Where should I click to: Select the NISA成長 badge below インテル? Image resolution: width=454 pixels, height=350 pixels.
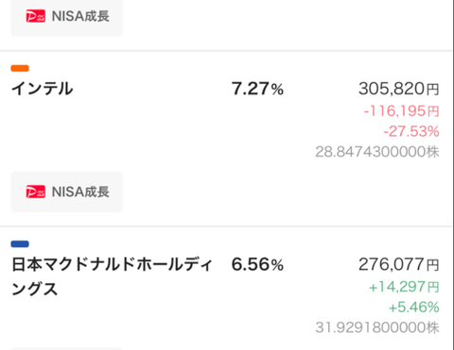[x=67, y=192]
